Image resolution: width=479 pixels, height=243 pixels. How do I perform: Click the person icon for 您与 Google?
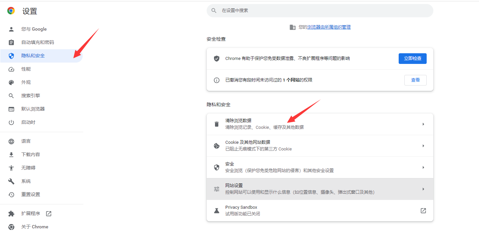coord(11,29)
